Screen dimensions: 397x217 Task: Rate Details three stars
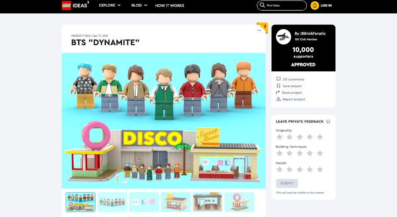pyautogui.click(x=300, y=169)
